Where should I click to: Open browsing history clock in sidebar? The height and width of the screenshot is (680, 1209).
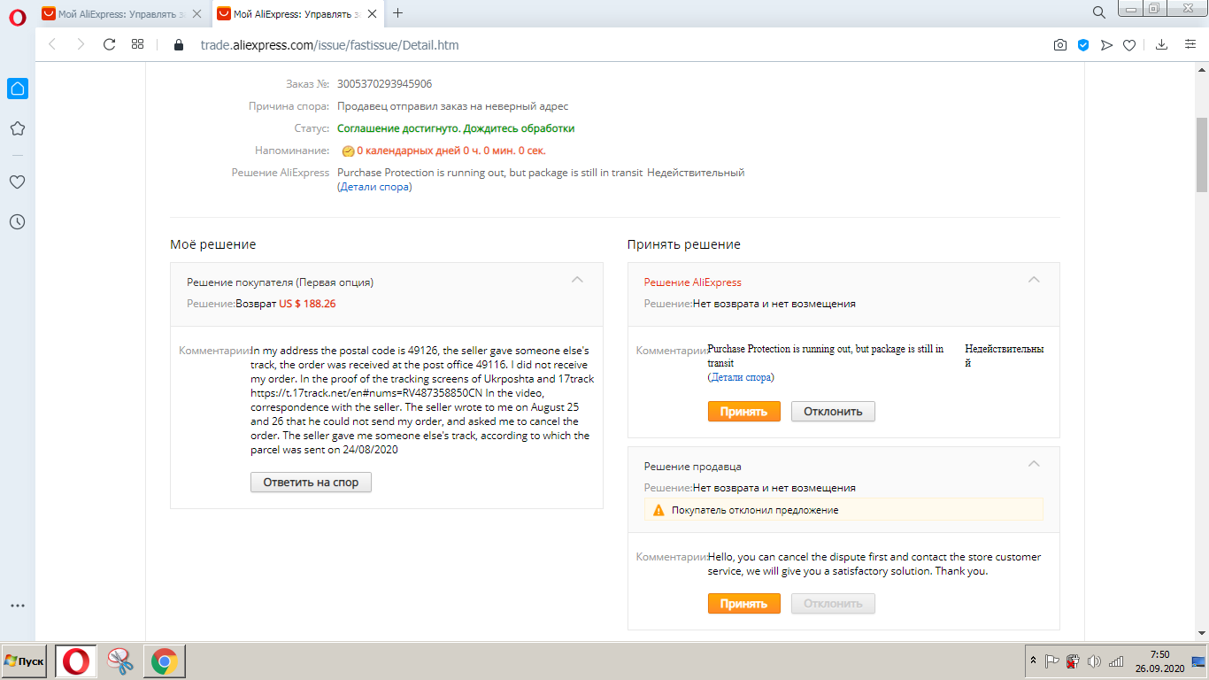[x=17, y=221]
